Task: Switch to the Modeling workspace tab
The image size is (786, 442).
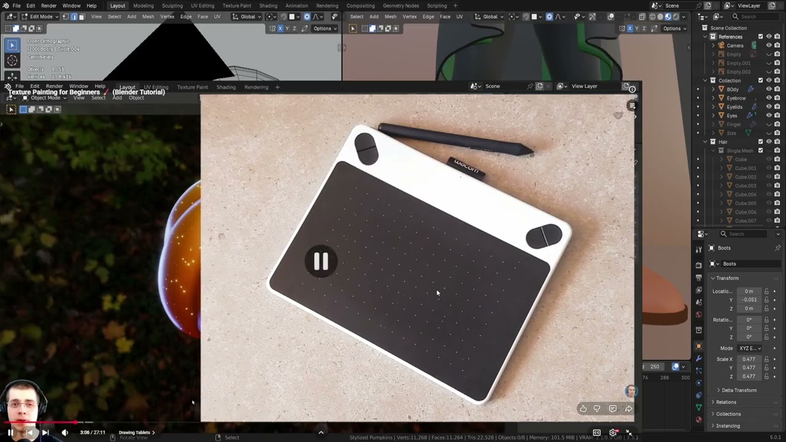Action: tap(143, 6)
